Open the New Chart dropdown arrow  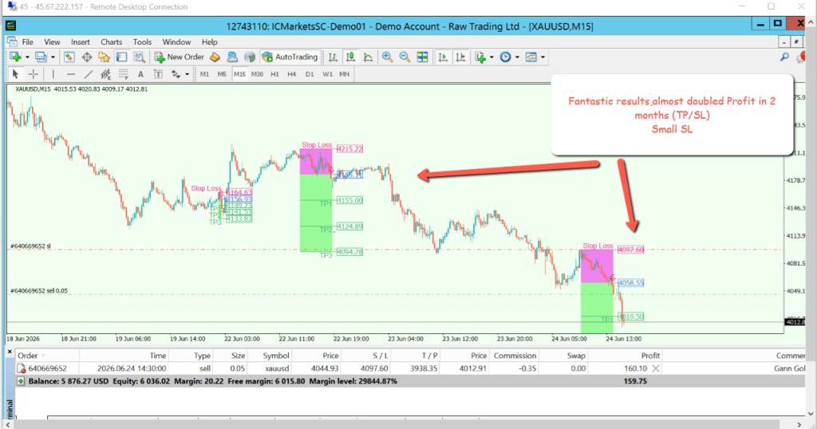point(27,57)
